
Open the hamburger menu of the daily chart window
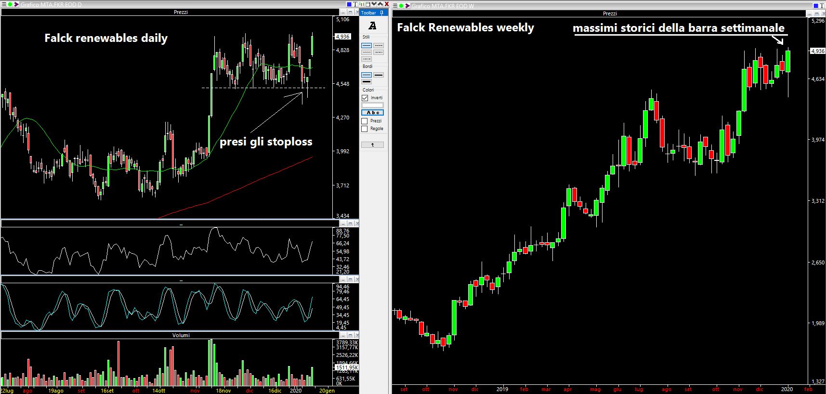coord(4,5)
